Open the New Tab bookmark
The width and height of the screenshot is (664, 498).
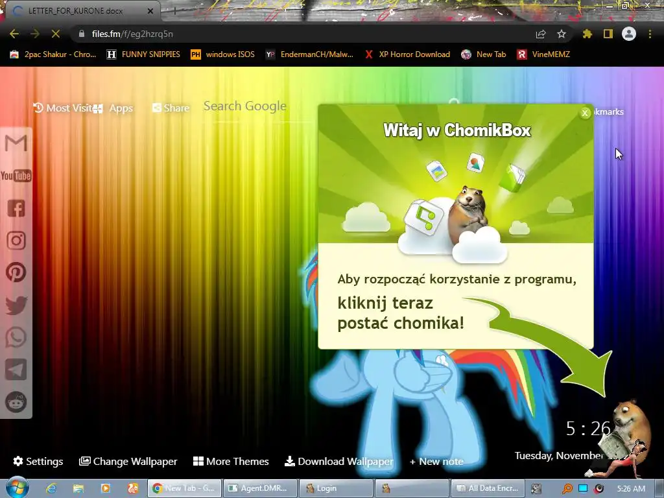click(x=484, y=54)
